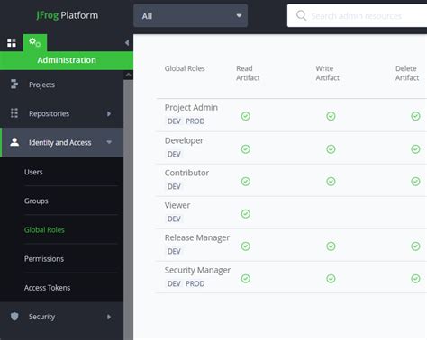The image size is (427, 340).
Task: Toggle Read Artifact check for Developer
Action: click(x=246, y=149)
